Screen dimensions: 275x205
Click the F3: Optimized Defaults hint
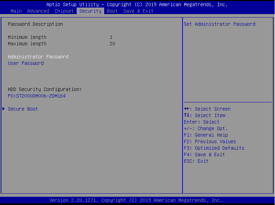pyautogui.click(x=214, y=148)
